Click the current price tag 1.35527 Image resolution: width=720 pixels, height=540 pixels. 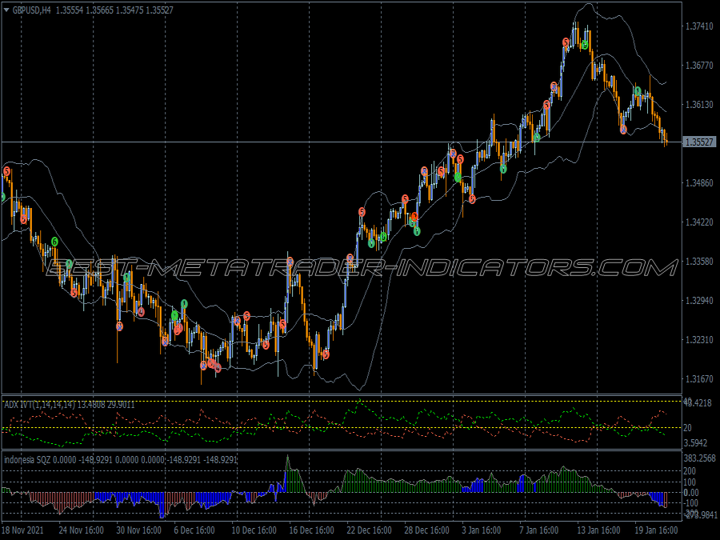coord(699,142)
